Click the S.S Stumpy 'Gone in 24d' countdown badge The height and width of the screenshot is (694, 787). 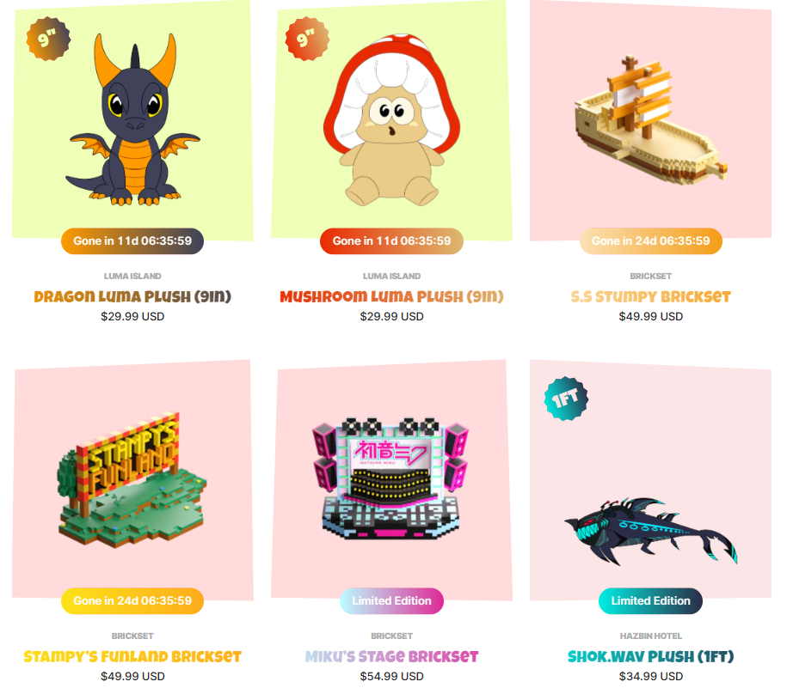[x=651, y=241]
